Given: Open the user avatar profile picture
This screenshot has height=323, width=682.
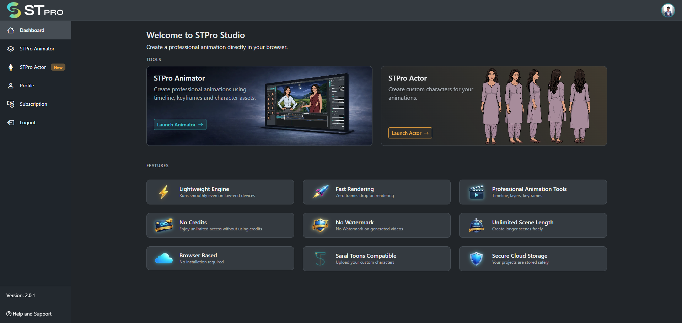Looking at the screenshot, I should 668,10.
